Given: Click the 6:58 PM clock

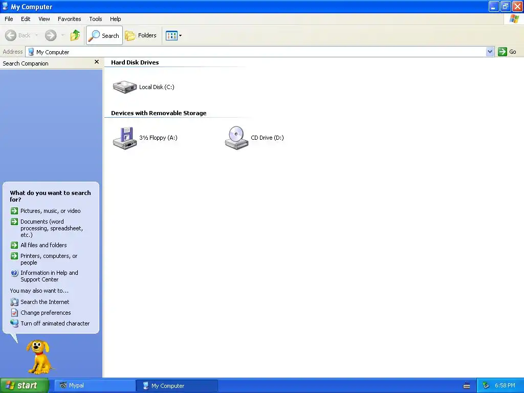Looking at the screenshot, I should click(x=505, y=386).
